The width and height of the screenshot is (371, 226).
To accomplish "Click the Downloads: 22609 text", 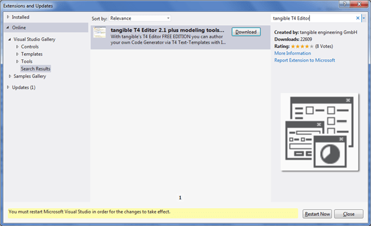I will click(x=293, y=39).
